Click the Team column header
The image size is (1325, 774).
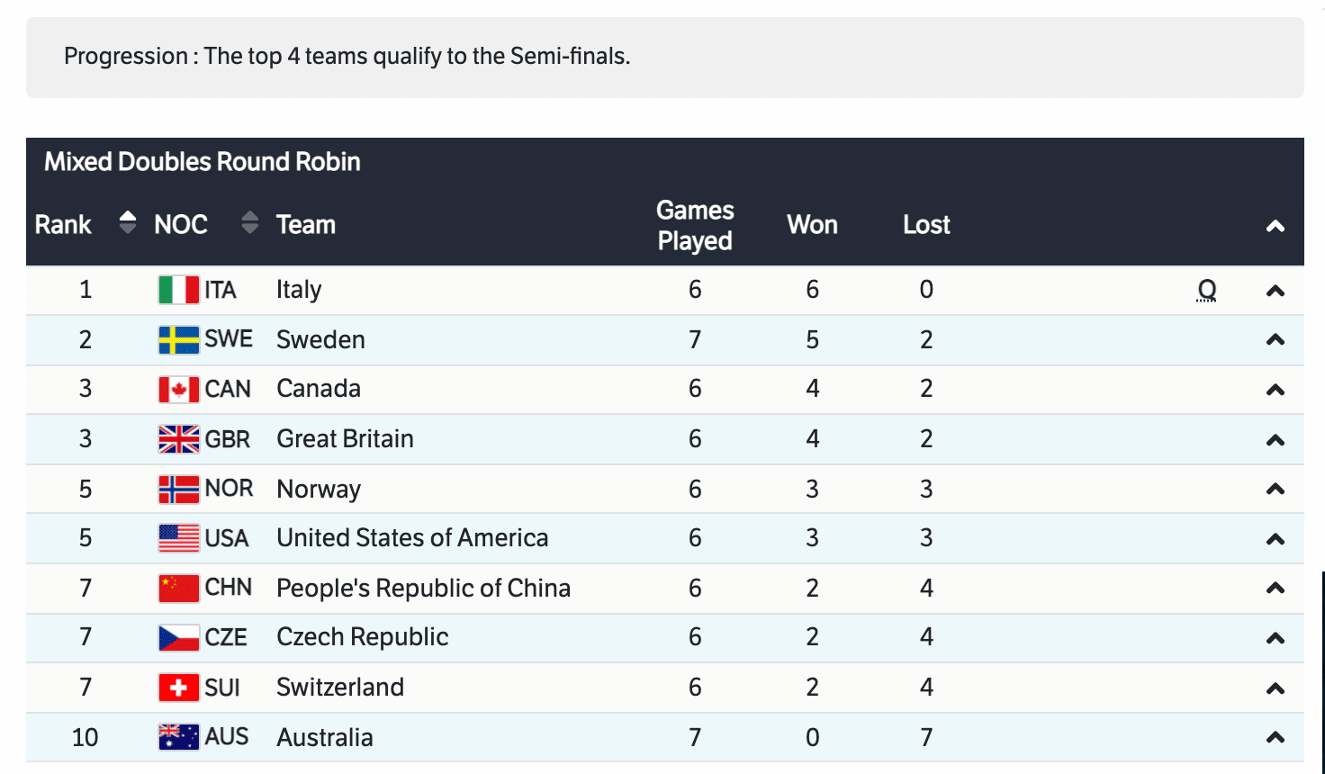pyautogui.click(x=305, y=225)
